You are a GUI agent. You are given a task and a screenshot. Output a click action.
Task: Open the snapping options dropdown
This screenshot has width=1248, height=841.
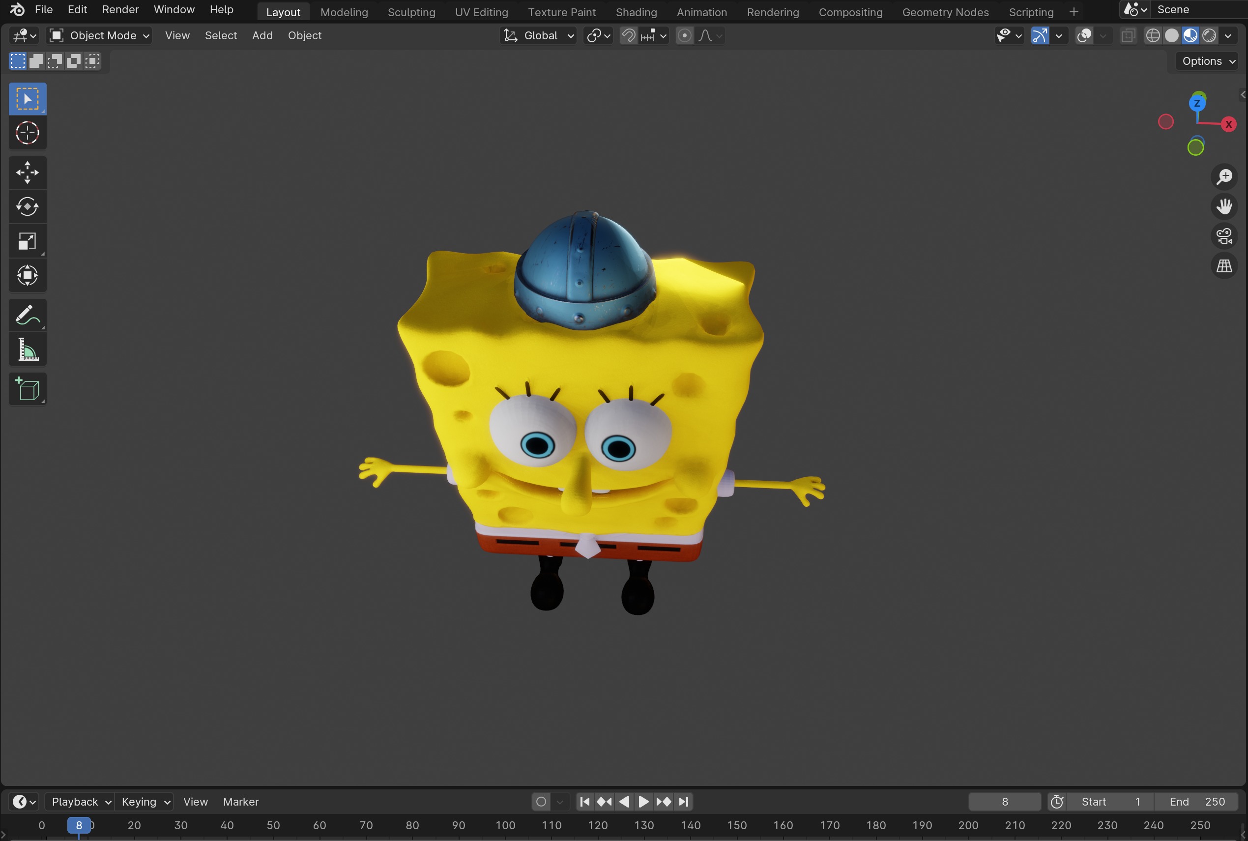tap(654, 35)
